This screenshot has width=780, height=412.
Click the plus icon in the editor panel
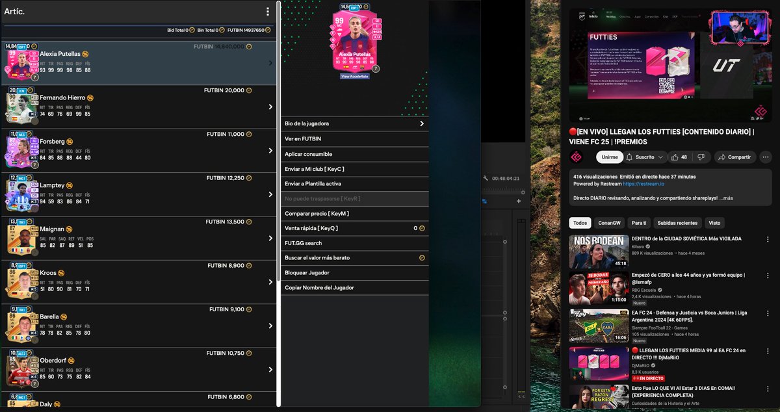point(519,201)
